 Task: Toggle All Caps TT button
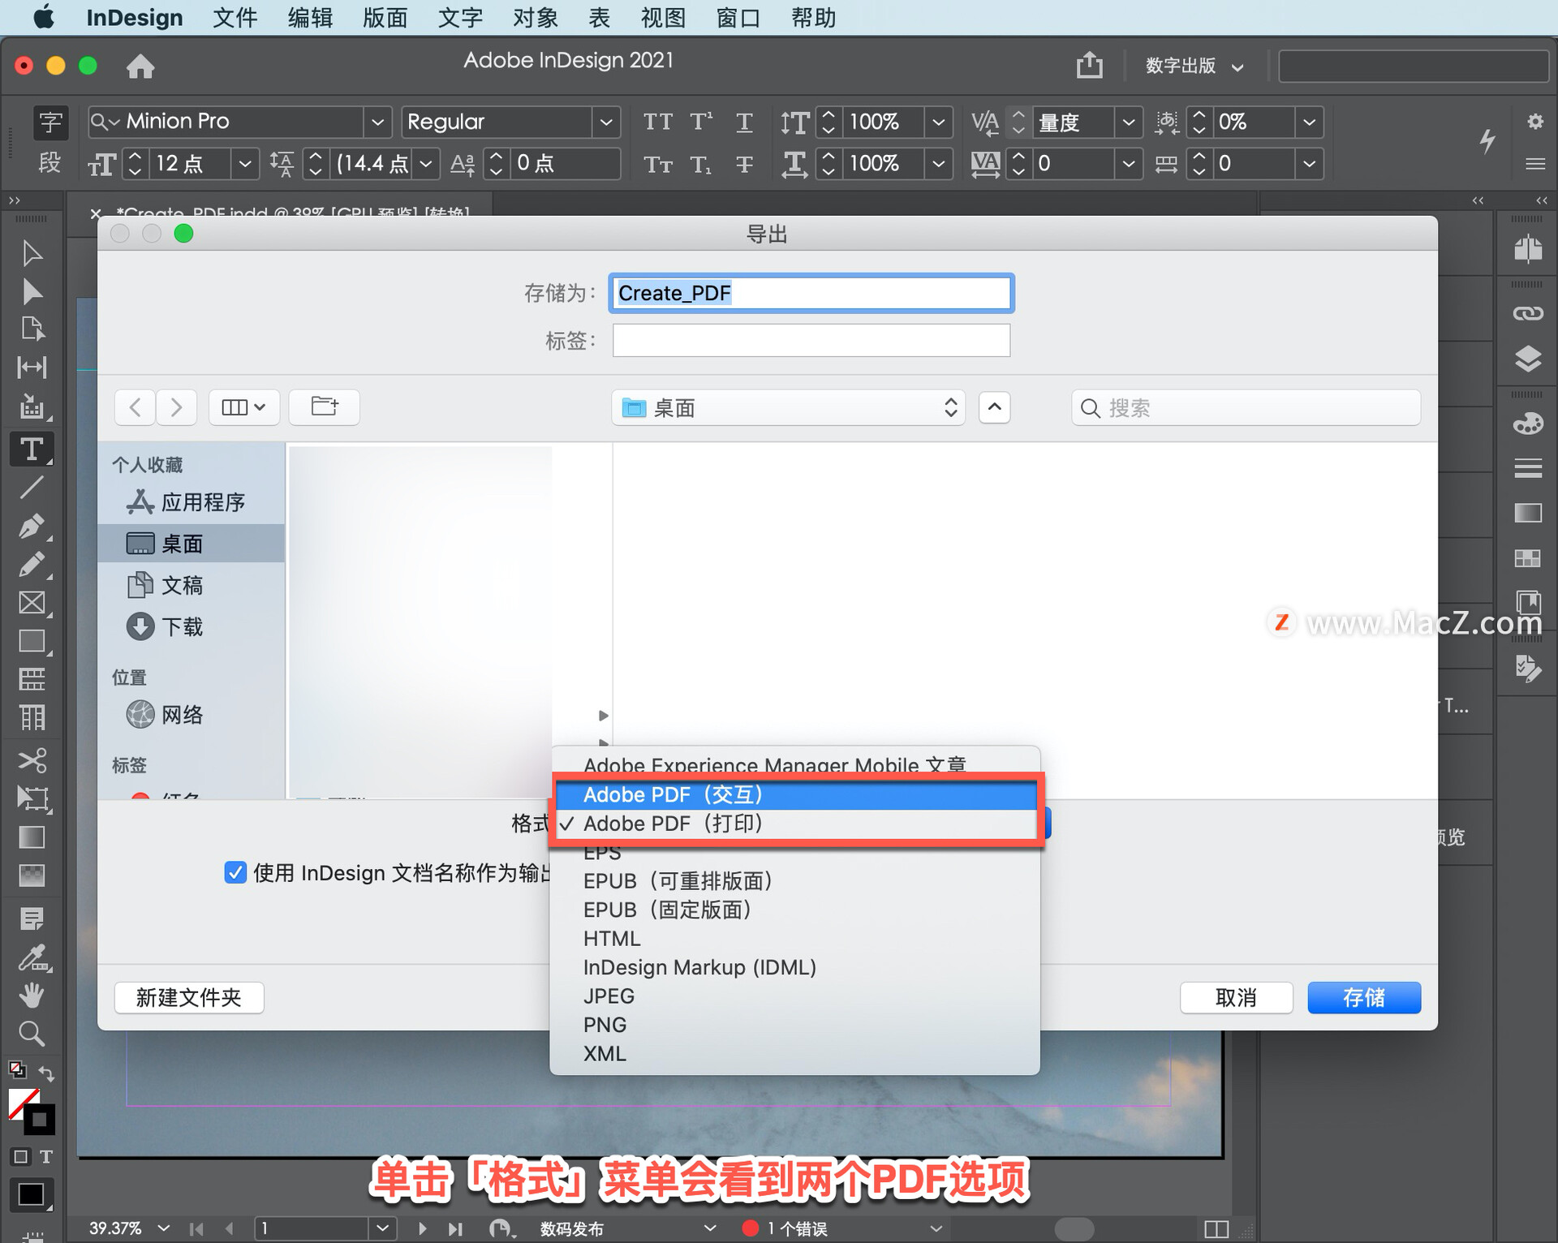pos(657,122)
